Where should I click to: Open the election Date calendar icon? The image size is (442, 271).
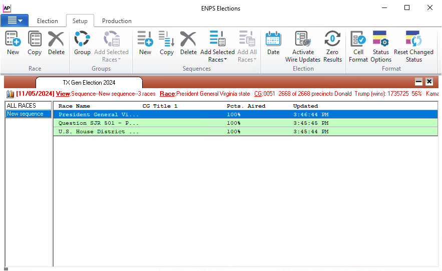(x=273, y=39)
